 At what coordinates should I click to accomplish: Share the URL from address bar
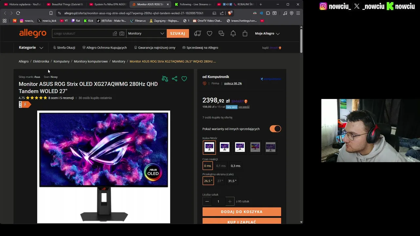222,13
